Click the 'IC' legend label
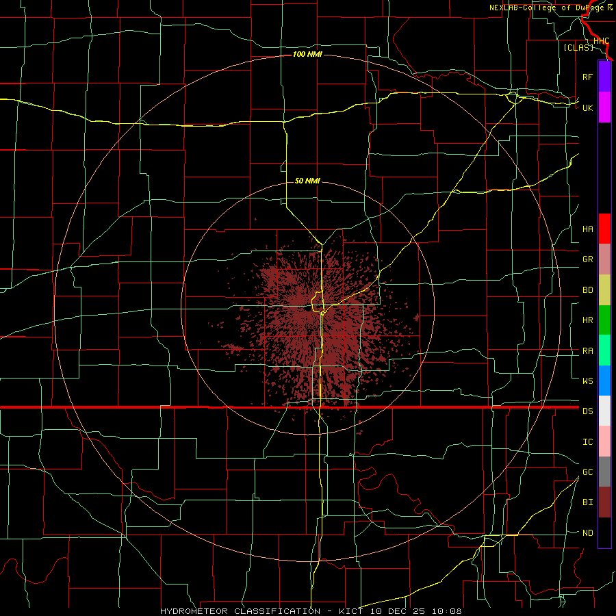This screenshot has height=616, width=616. click(587, 441)
